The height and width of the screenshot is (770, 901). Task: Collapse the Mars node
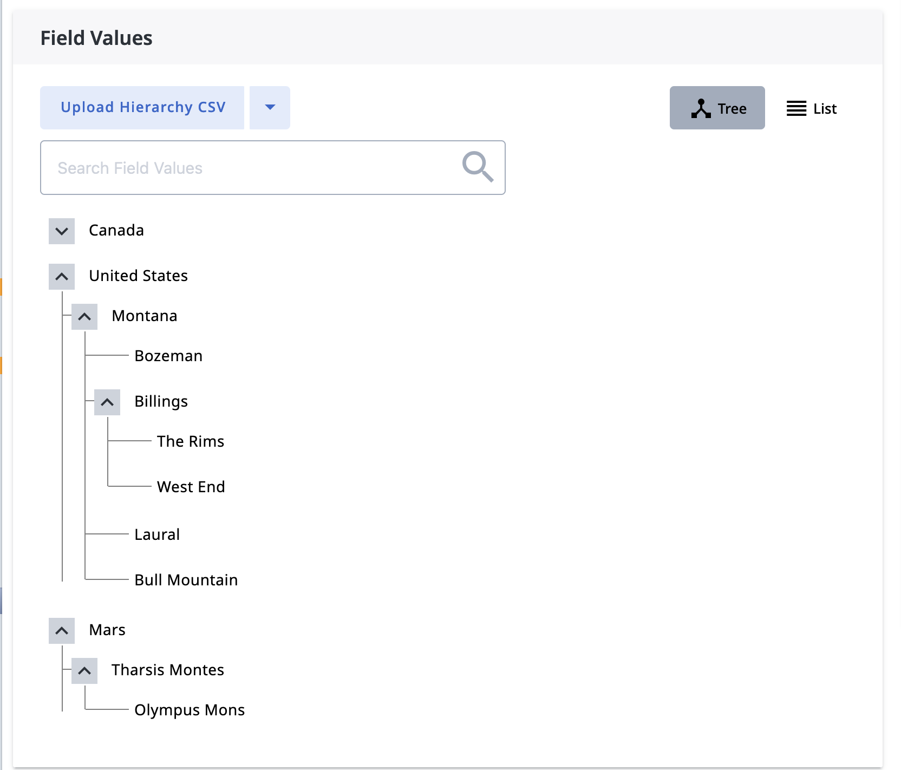click(x=62, y=631)
